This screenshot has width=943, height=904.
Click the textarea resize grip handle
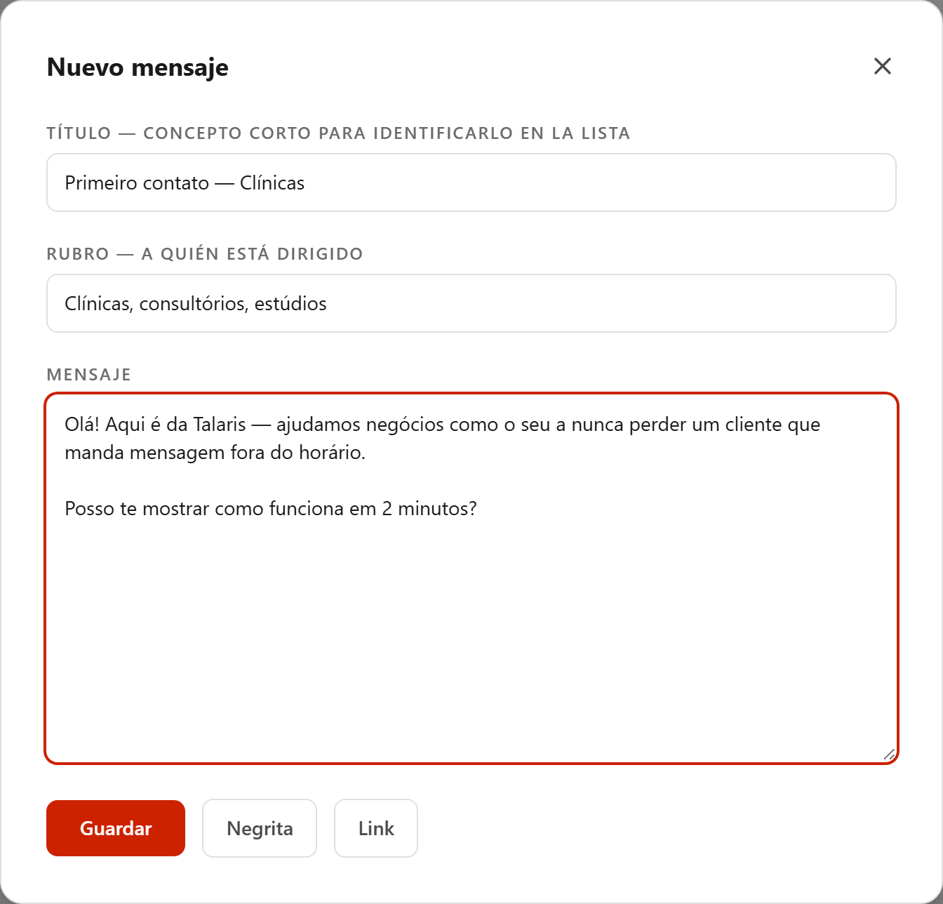(889, 755)
